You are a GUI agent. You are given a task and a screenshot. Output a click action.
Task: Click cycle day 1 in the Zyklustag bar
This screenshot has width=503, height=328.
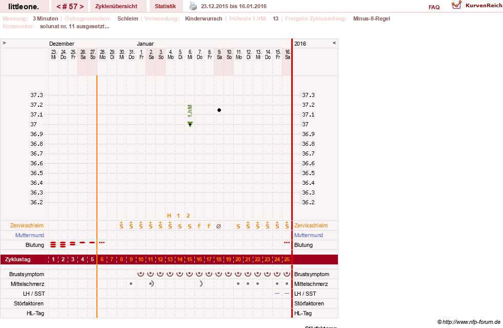click(53, 259)
